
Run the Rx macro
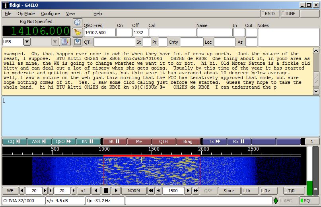pos(239,141)
